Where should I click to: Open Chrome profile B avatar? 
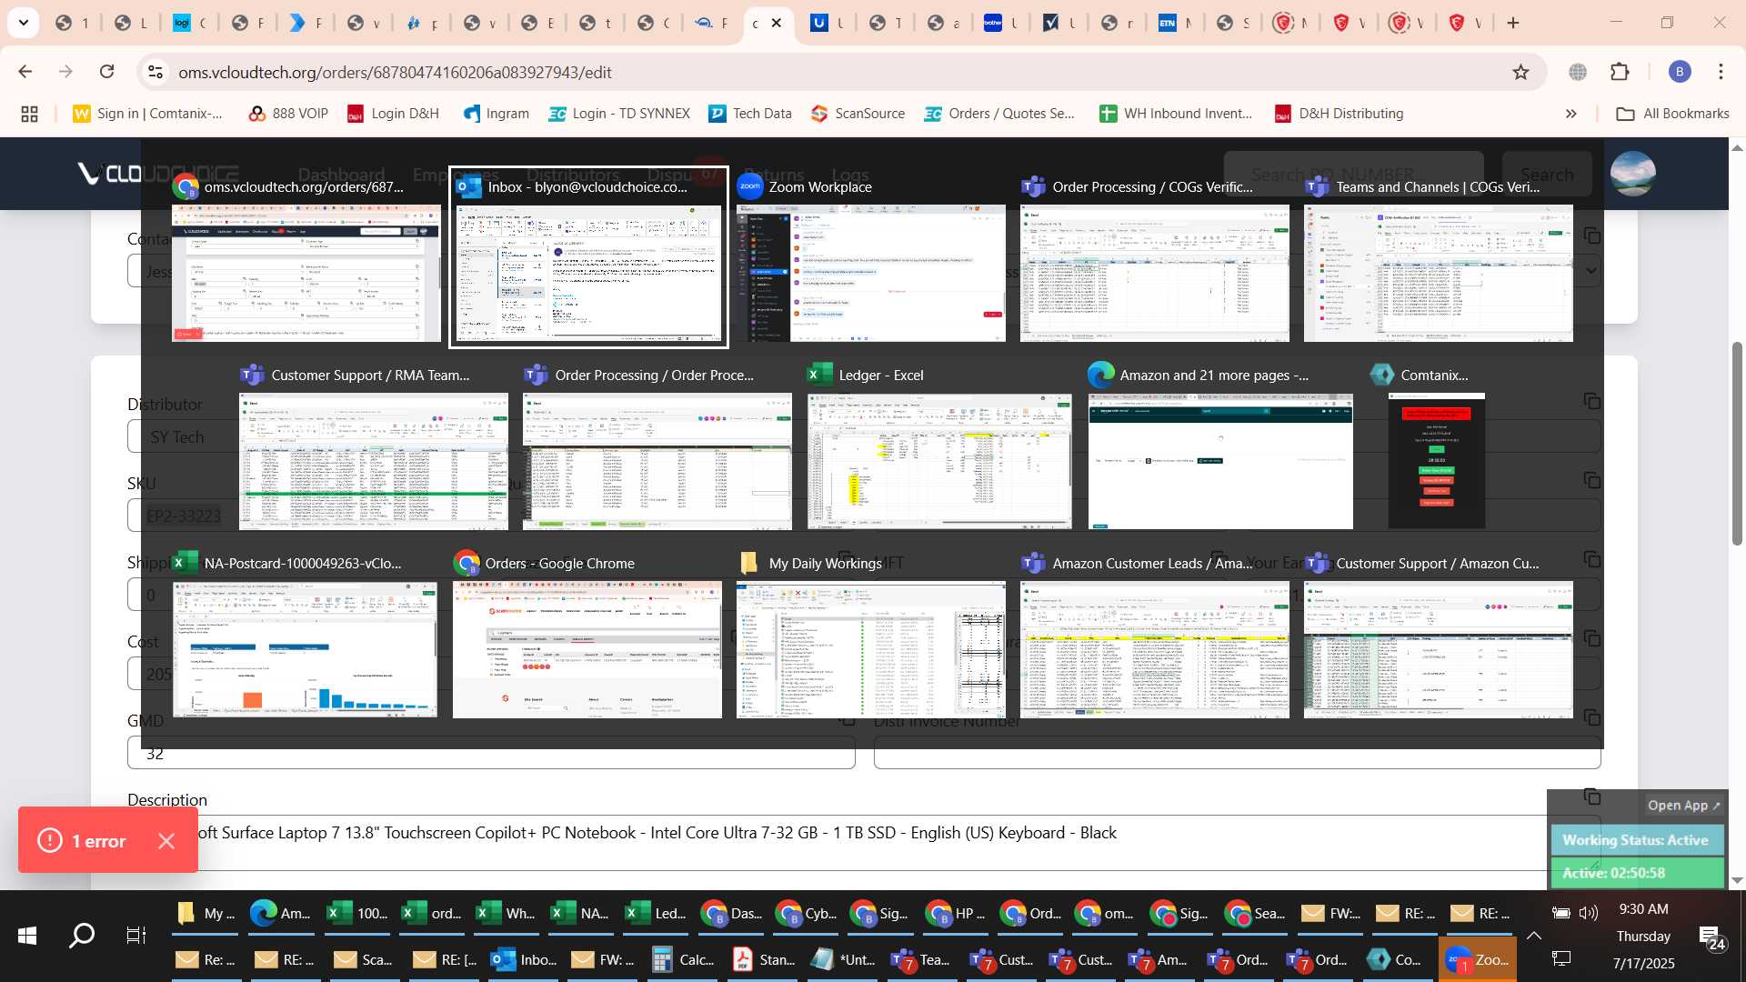[1680, 72]
